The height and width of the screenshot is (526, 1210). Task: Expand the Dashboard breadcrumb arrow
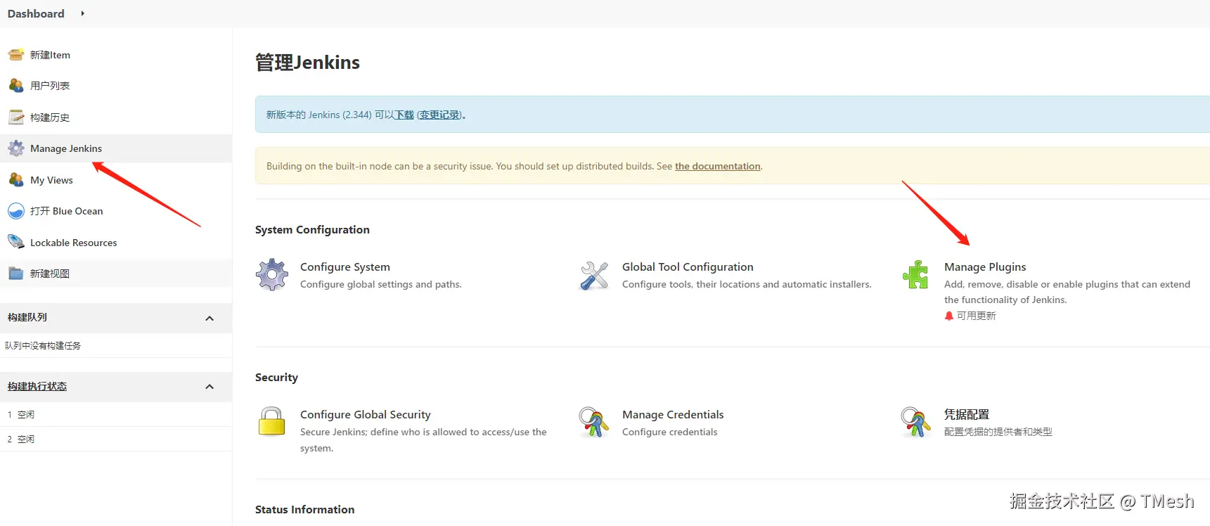pyautogui.click(x=82, y=13)
